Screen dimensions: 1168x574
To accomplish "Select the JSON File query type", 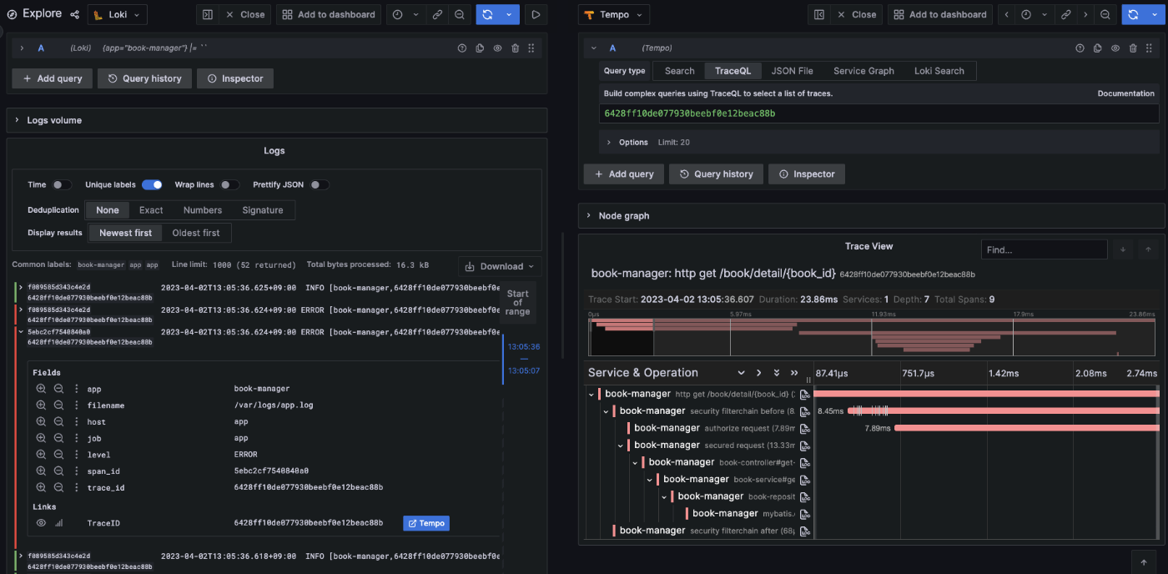I will tap(792, 71).
